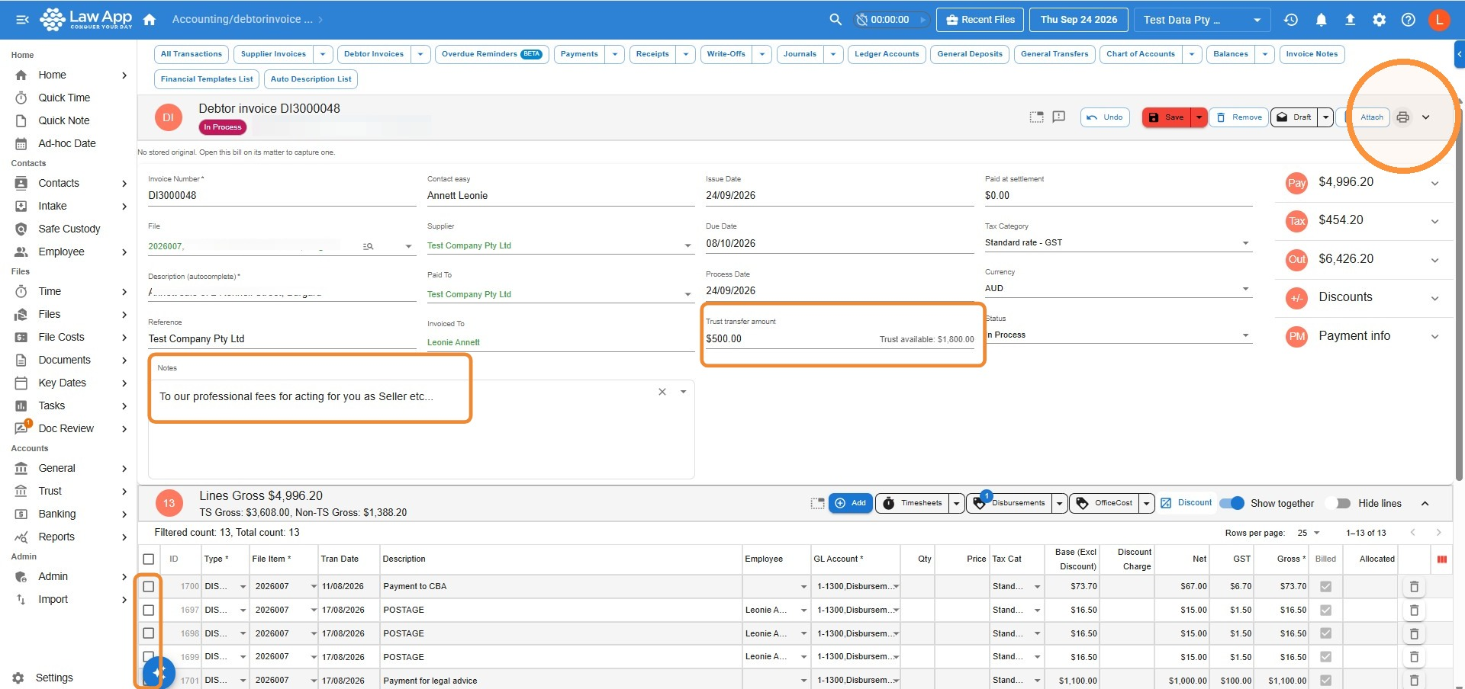Open the Chart of Accounts tab
The height and width of the screenshot is (689, 1465).
click(1141, 54)
